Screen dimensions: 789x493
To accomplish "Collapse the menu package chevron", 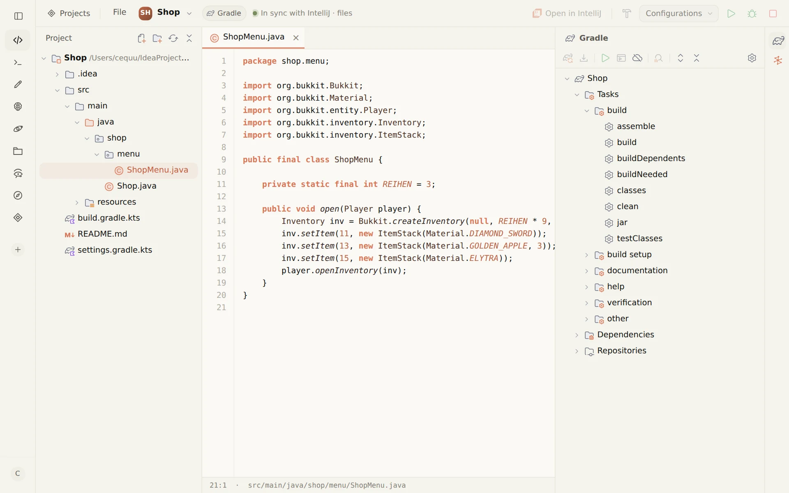I will click(97, 154).
